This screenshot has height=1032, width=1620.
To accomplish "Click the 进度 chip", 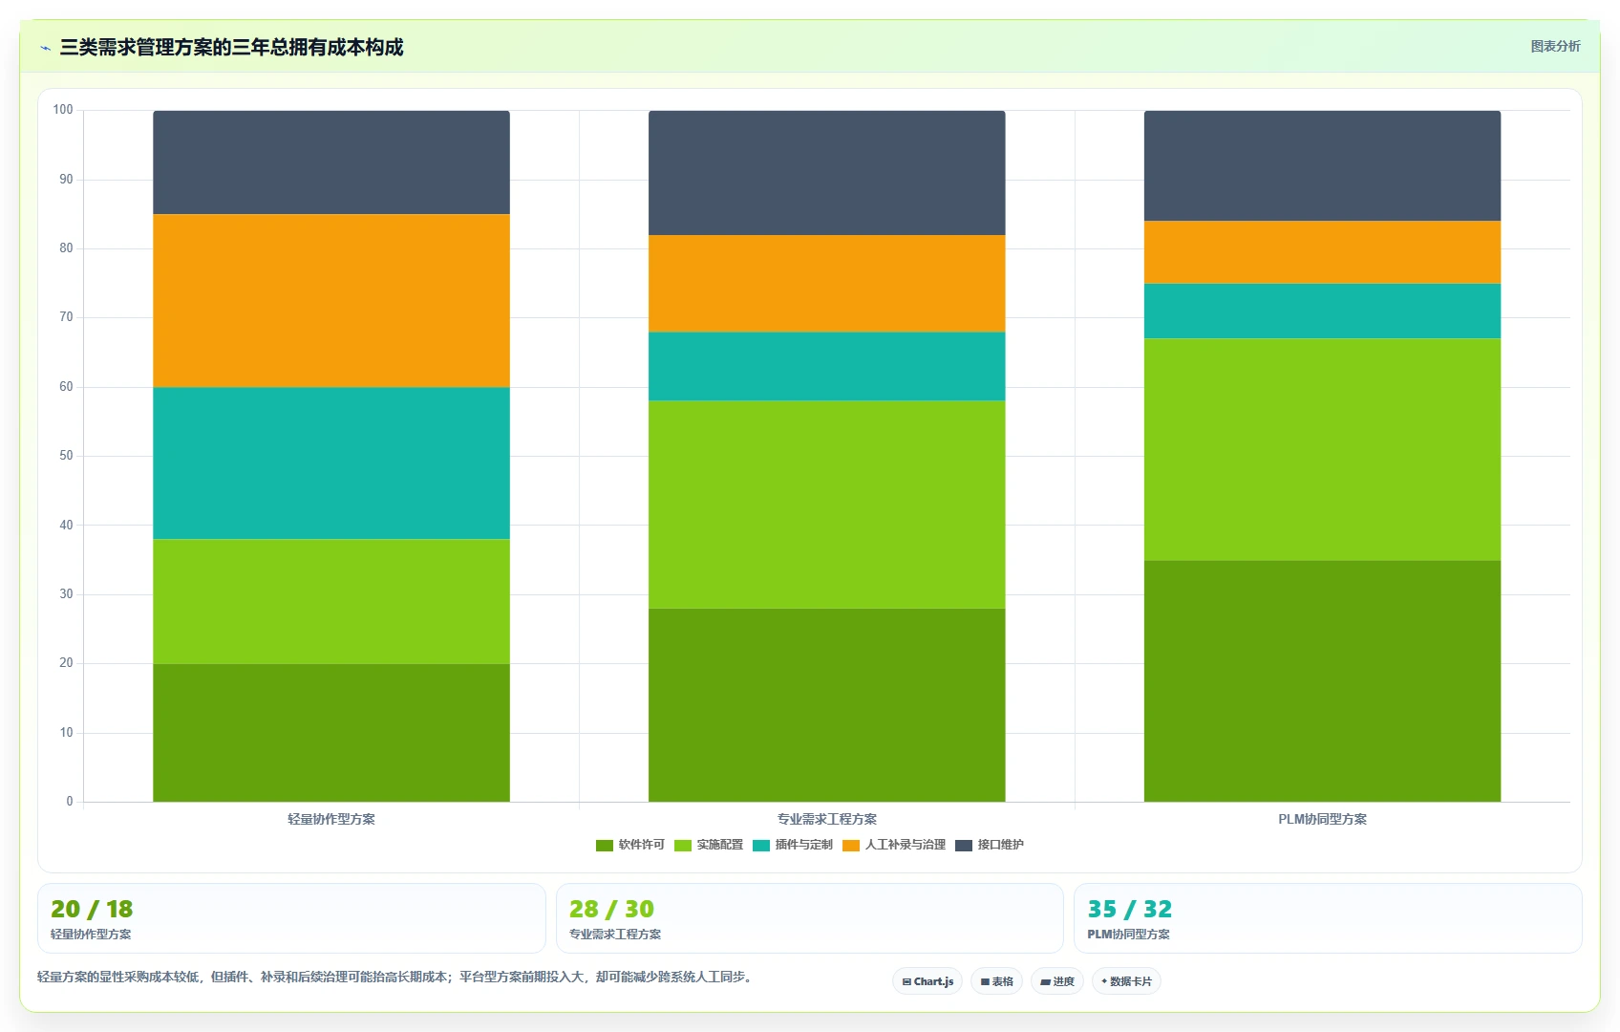I will [1057, 981].
